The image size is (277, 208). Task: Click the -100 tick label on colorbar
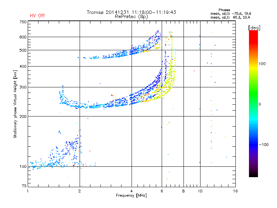[x=264, y=145]
